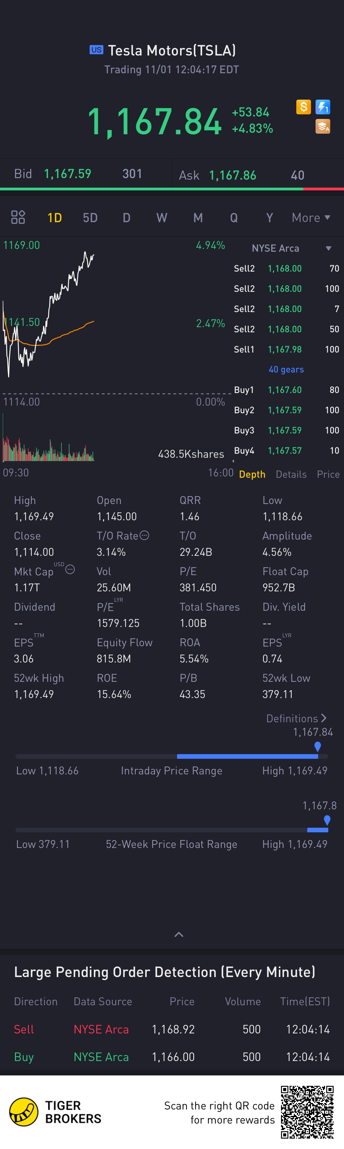Tap the blue lightning bolt icon
This screenshot has width=344, height=1149.
pyautogui.click(x=323, y=107)
